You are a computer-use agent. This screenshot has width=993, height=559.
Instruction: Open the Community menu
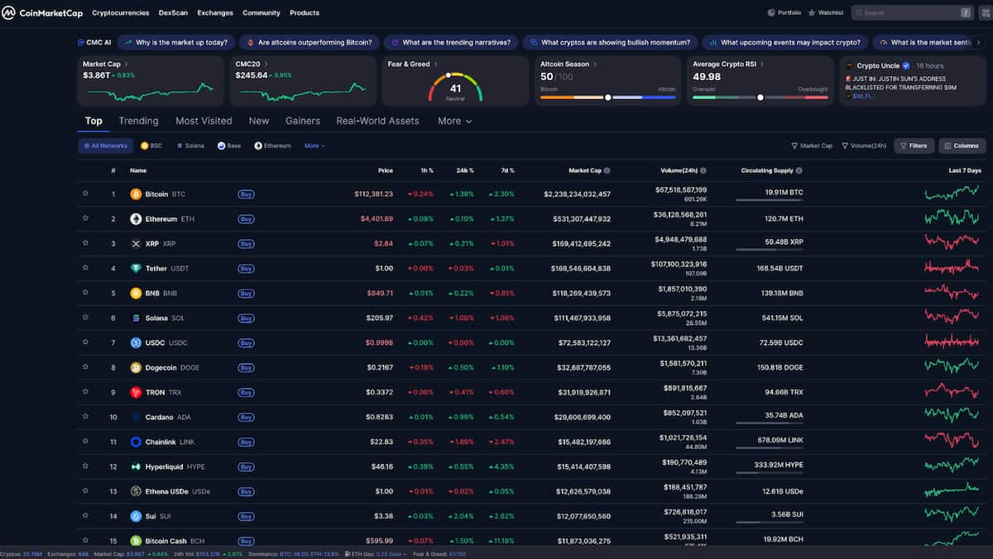click(261, 12)
